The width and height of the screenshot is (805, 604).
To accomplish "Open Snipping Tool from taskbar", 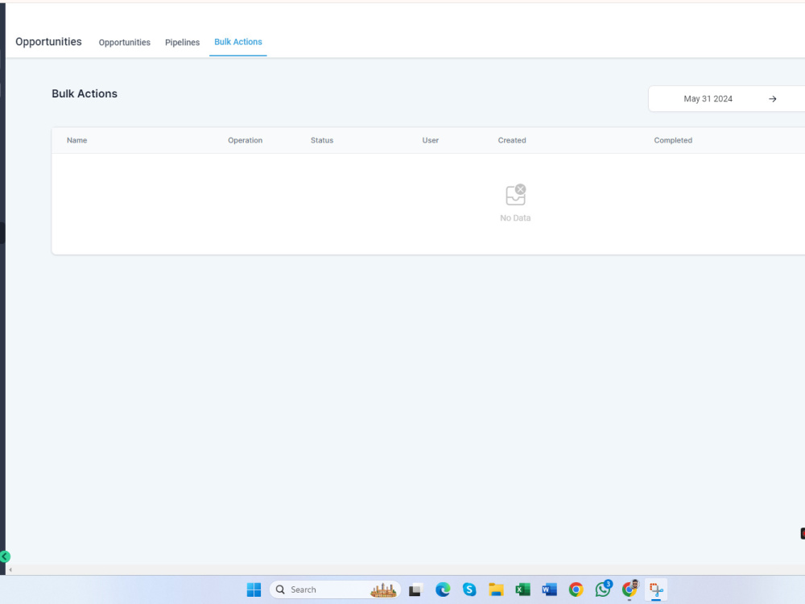I will 656,590.
